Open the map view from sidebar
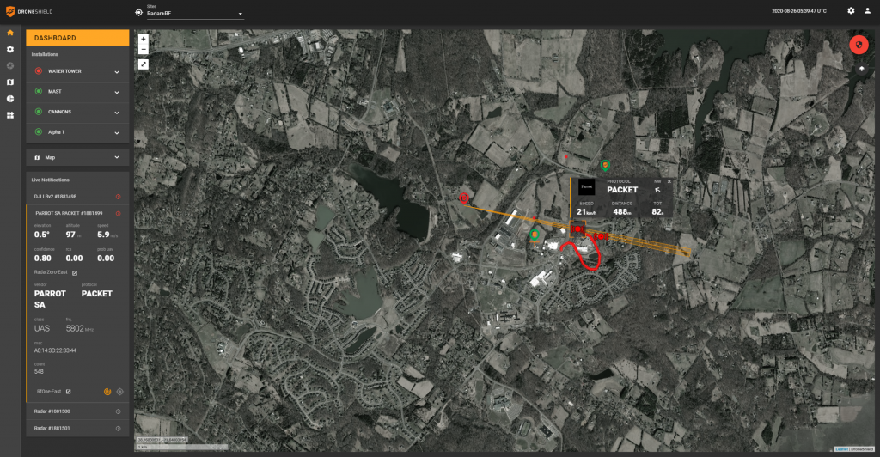The height and width of the screenshot is (457, 880). click(x=10, y=82)
